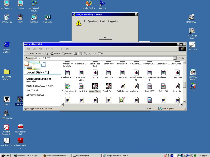
Task: Toggle the Folders pane button
Action: (67, 54)
